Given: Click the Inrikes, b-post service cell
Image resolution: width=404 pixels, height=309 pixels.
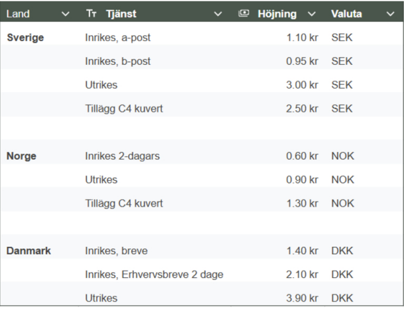Looking at the screenshot, I should [117, 61].
